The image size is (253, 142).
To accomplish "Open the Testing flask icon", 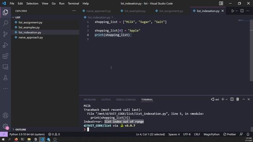I will tap(5, 78).
